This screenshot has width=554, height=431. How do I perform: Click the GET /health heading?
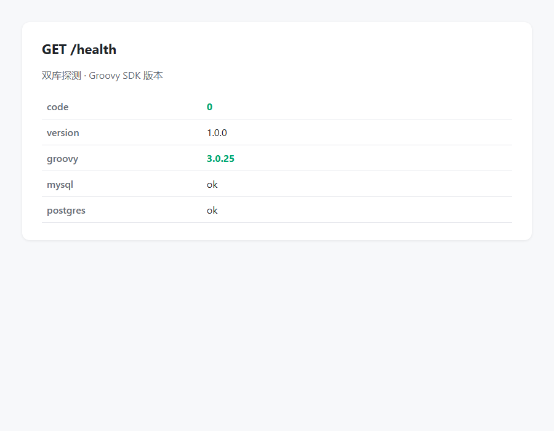click(79, 49)
